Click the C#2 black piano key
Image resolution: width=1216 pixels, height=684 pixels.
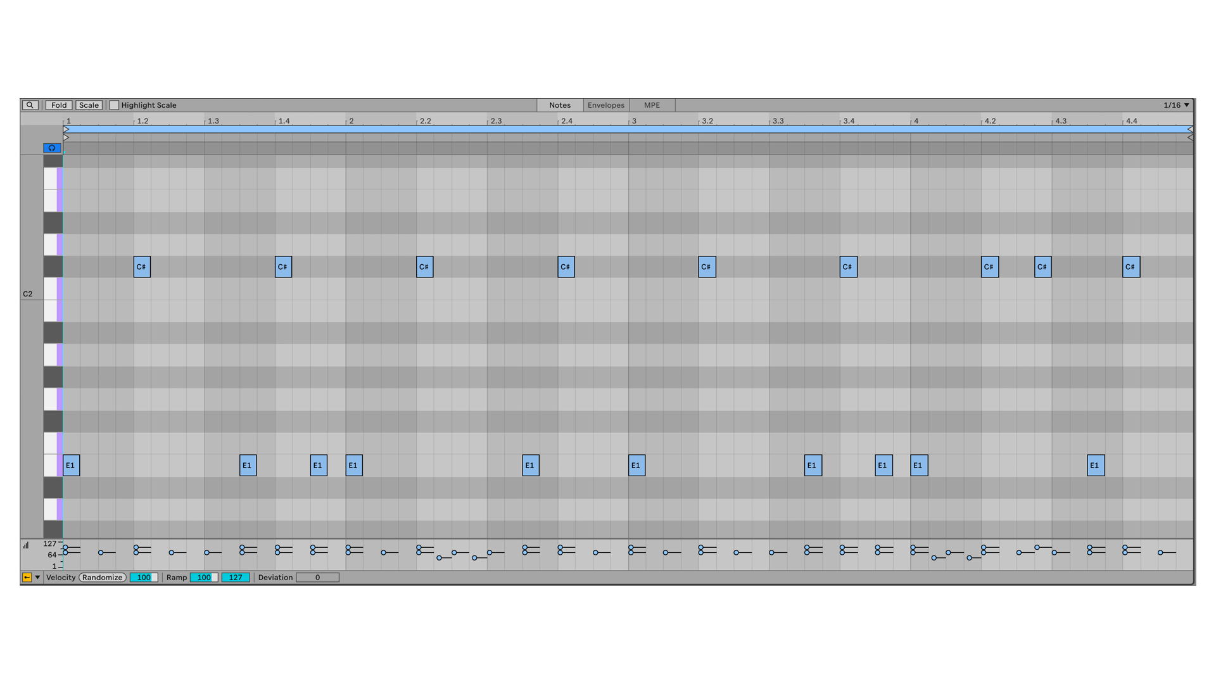(x=53, y=267)
